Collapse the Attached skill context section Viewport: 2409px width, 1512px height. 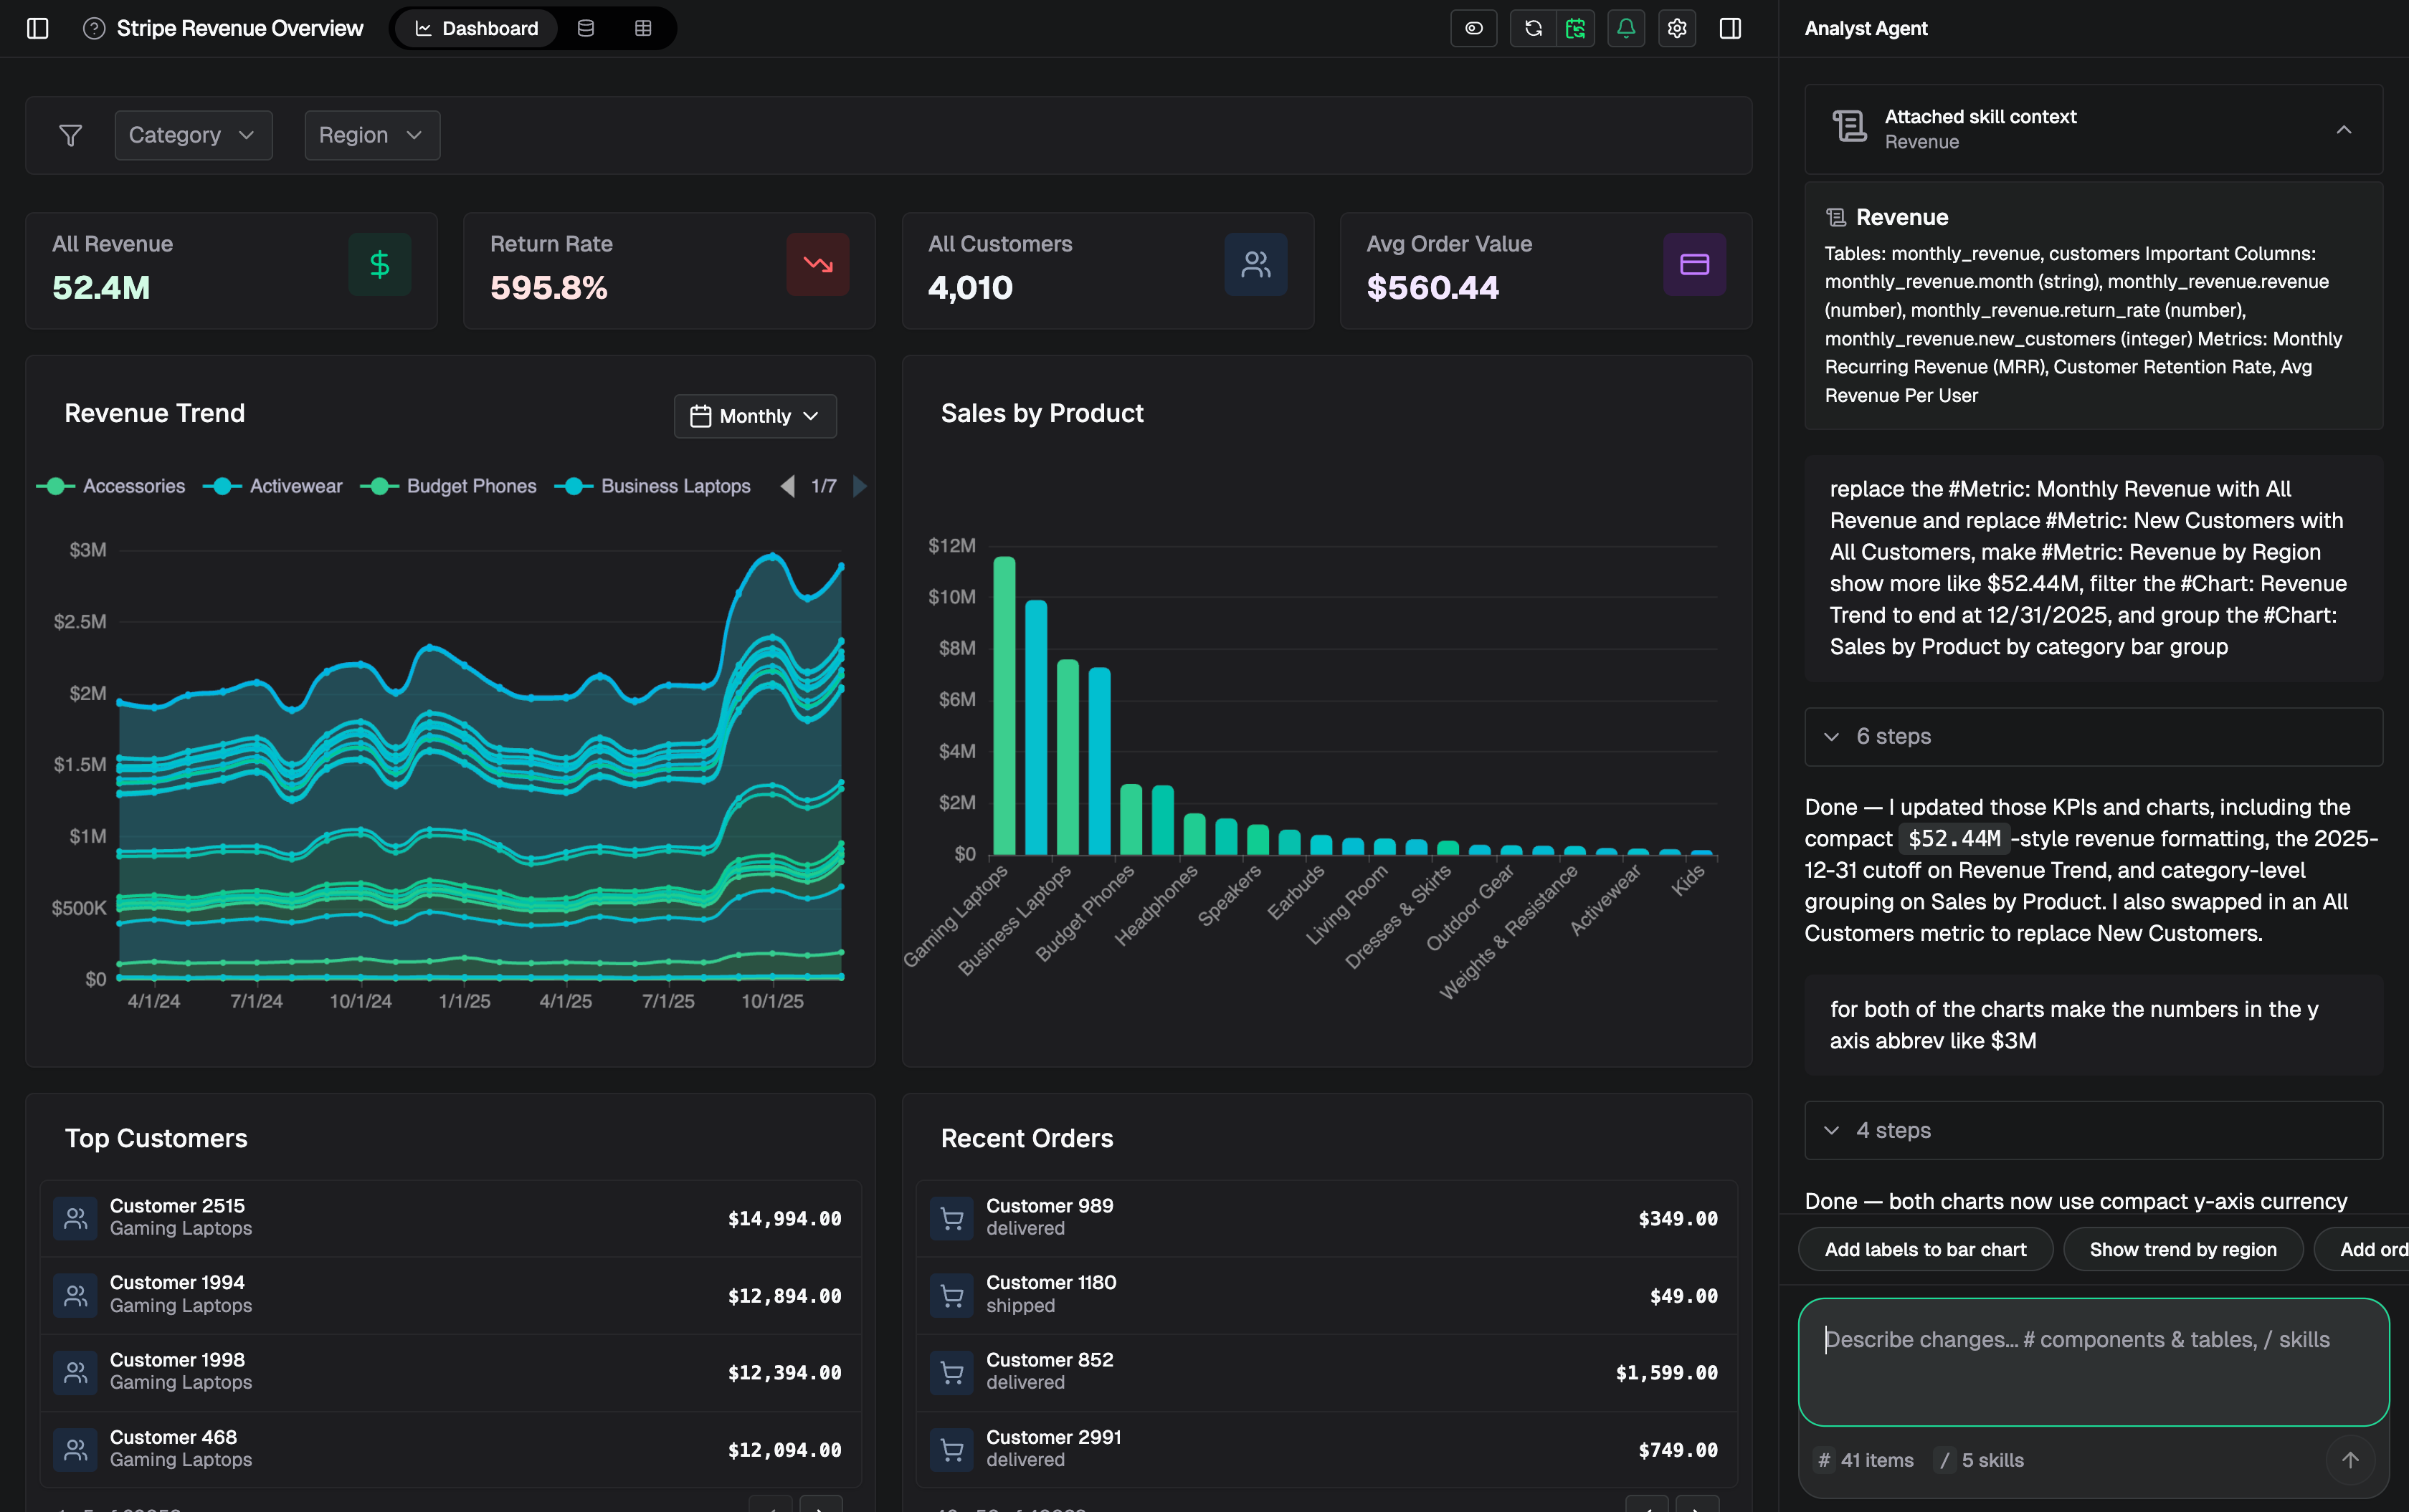[x=2345, y=129]
